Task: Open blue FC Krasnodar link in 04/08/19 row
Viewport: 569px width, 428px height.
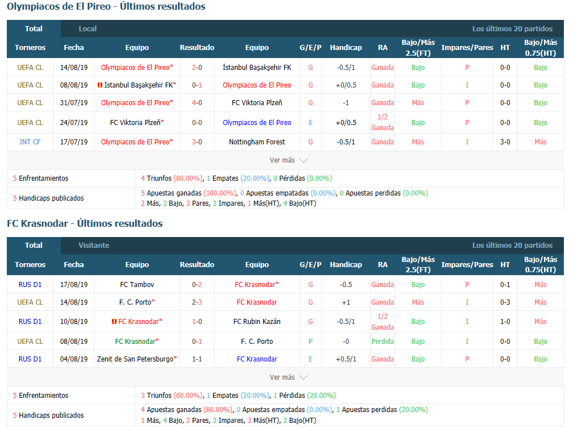Action: click(x=257, y=359)
